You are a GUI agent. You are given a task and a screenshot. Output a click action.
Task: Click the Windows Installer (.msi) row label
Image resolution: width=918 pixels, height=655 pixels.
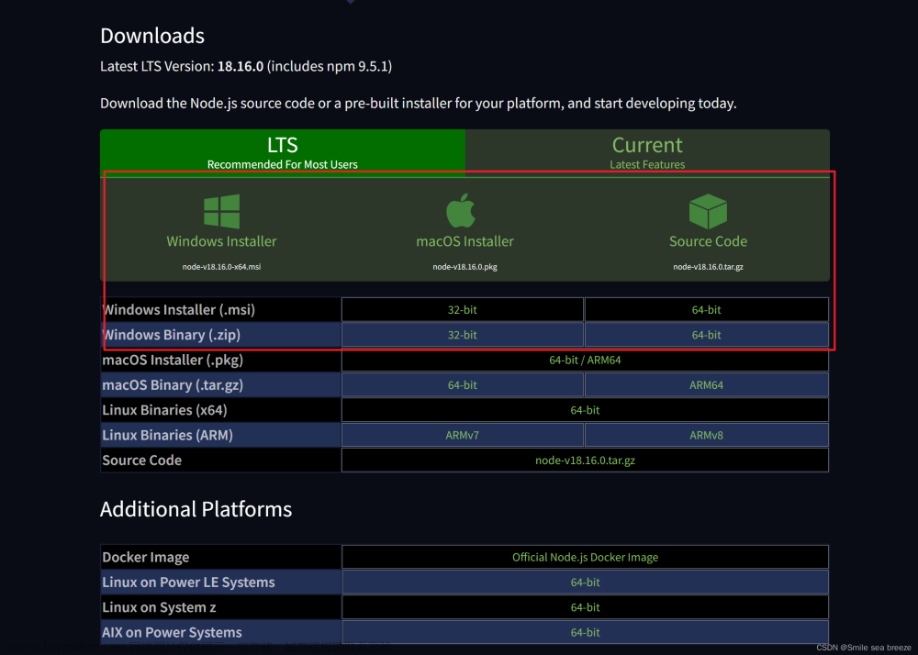click(179, 310)
